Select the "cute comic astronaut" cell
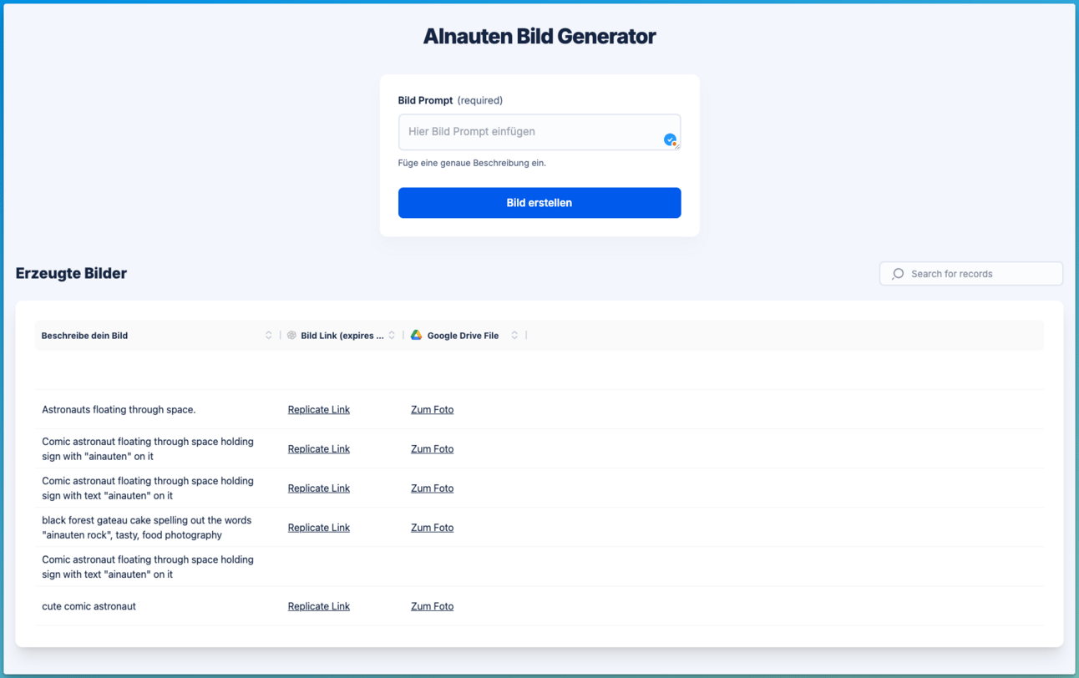Screen dimensions: 1079x678 pyautogui.click(x=89, y=606)
